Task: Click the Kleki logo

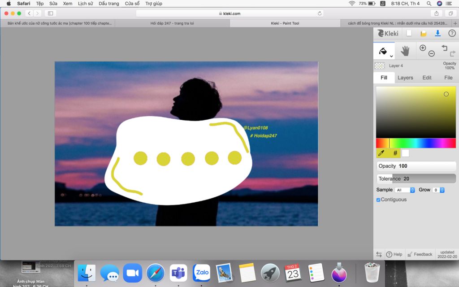Action: (x=388, y=33)
